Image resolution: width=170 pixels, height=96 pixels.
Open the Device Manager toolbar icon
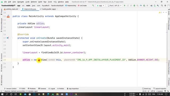coord(155,5)
